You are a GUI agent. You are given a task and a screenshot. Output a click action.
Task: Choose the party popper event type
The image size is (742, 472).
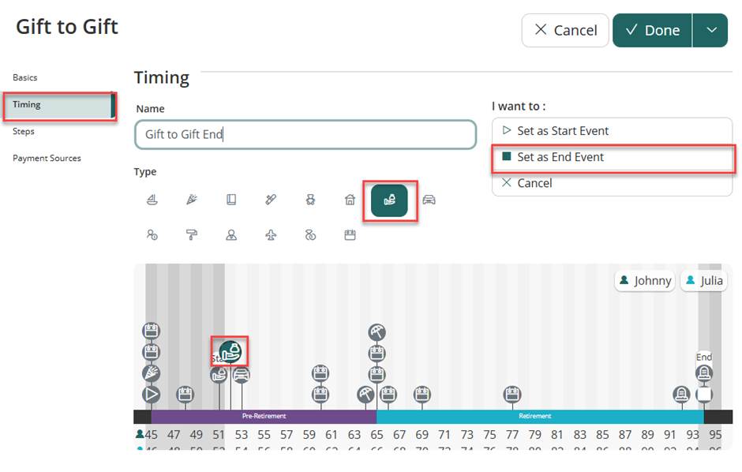[192, 200]
